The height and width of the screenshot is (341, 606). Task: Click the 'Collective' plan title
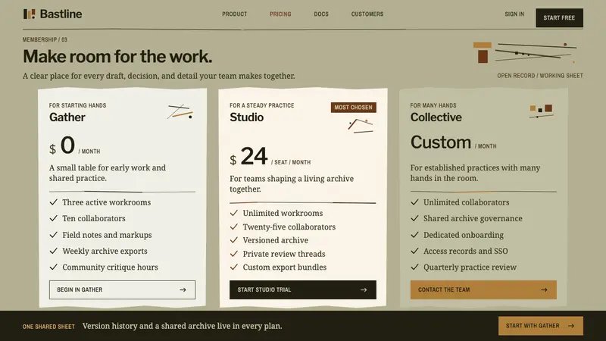click(436, 117)
